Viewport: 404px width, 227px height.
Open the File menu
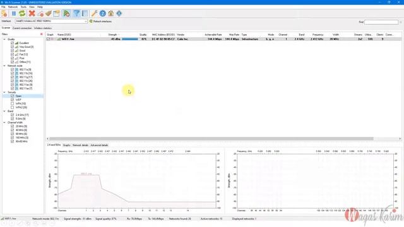pos(3,7)
